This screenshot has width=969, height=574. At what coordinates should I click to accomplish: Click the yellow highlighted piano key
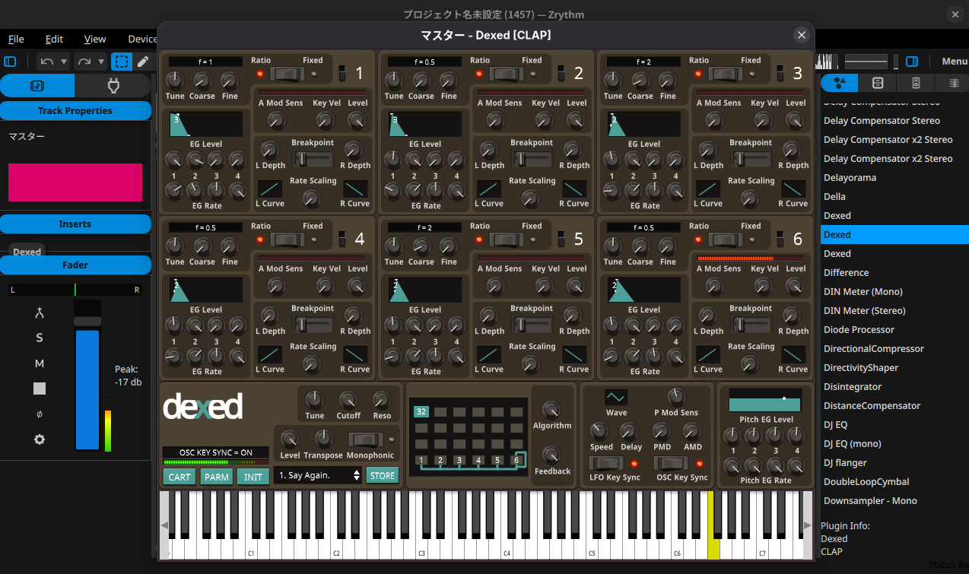713,525
